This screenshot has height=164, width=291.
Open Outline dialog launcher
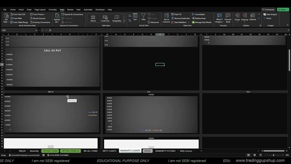coord(260,26)
